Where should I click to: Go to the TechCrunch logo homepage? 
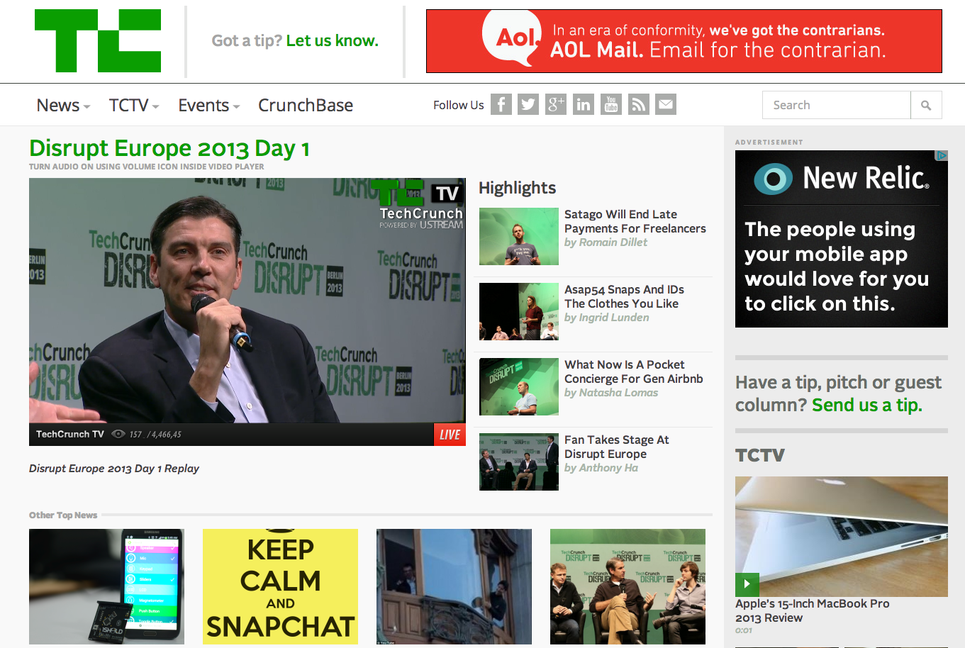pyautogui.click(x=98, y=40)
